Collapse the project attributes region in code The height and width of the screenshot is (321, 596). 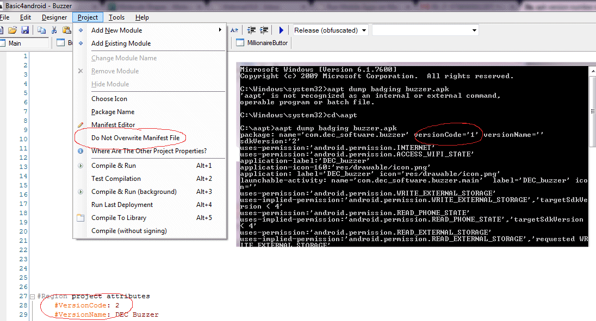32,297
